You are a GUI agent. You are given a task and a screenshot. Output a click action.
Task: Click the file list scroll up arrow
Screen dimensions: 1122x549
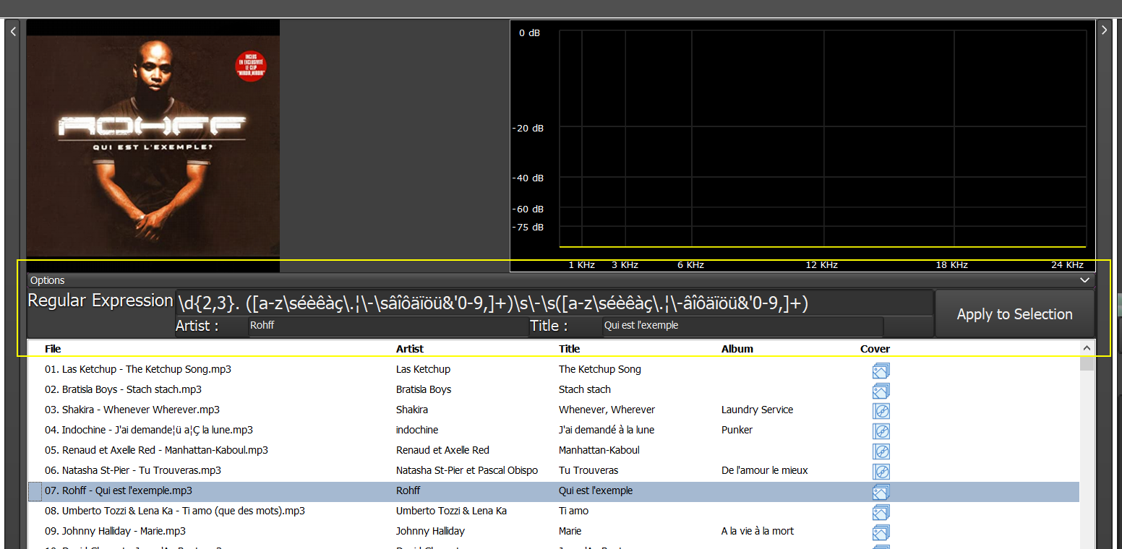pos(1087,348)
